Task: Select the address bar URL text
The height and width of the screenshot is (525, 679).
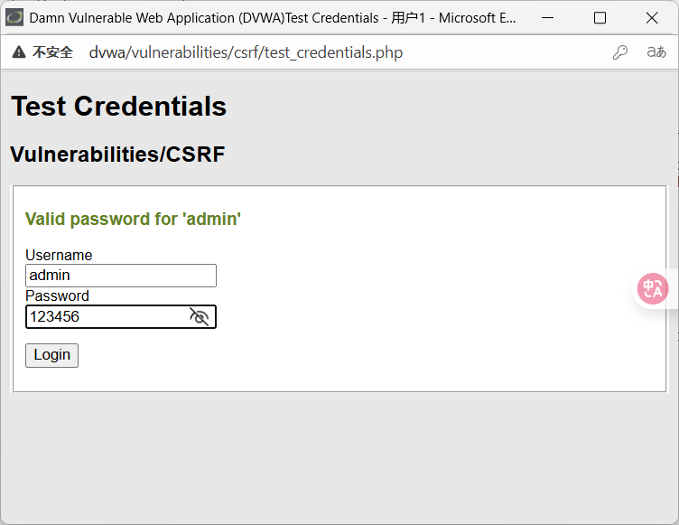Action: click(x=246, y=52)
